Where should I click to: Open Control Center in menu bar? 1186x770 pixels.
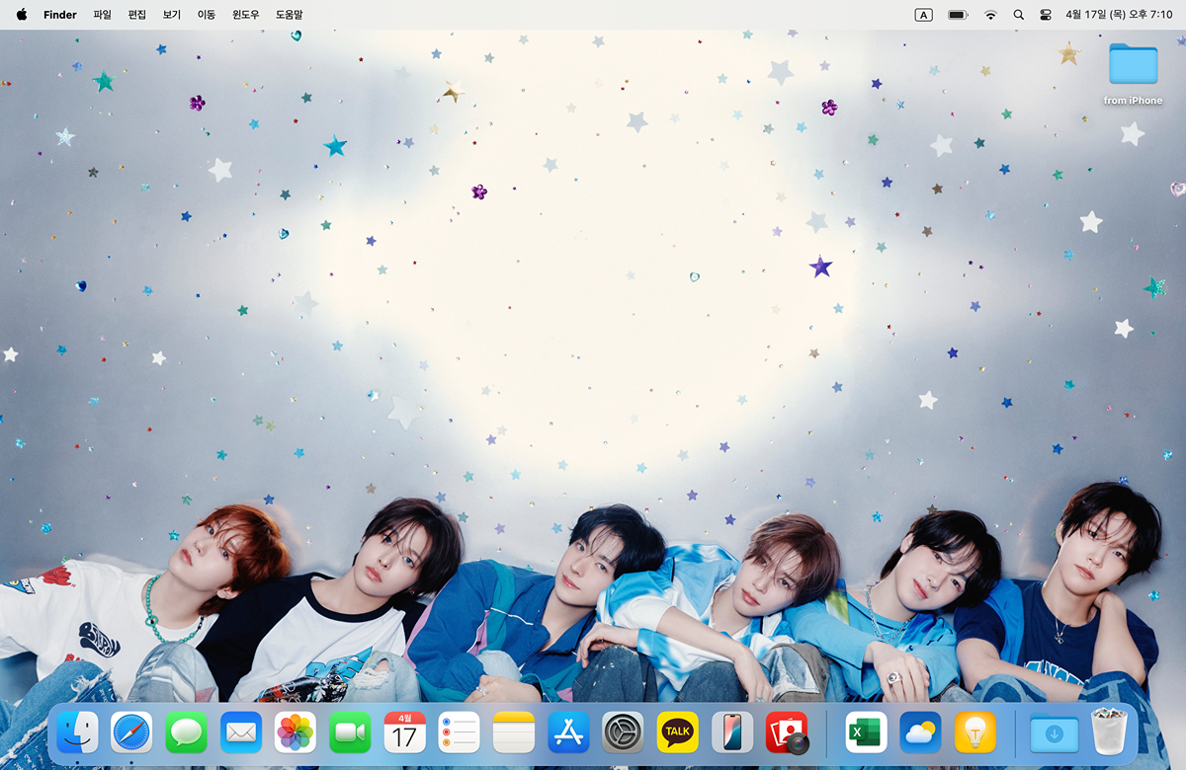[x=1047, y=15]
